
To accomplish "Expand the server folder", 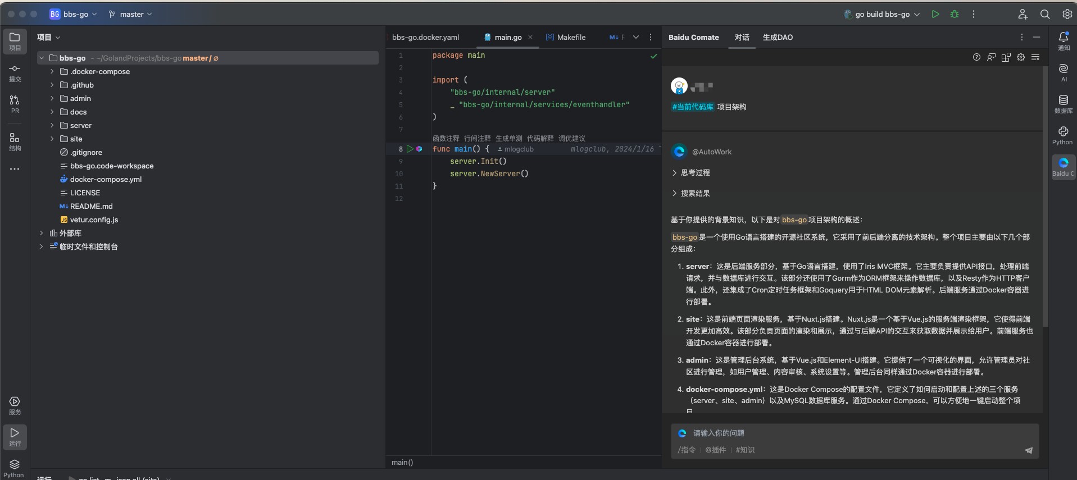I will (52, 125).
